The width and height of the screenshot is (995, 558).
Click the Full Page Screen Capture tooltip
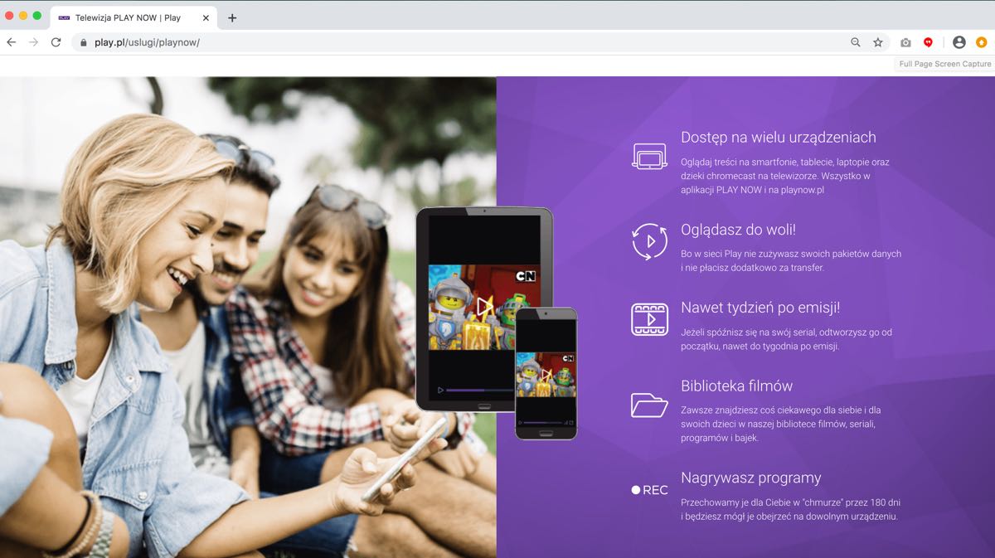tap(945, 64)
